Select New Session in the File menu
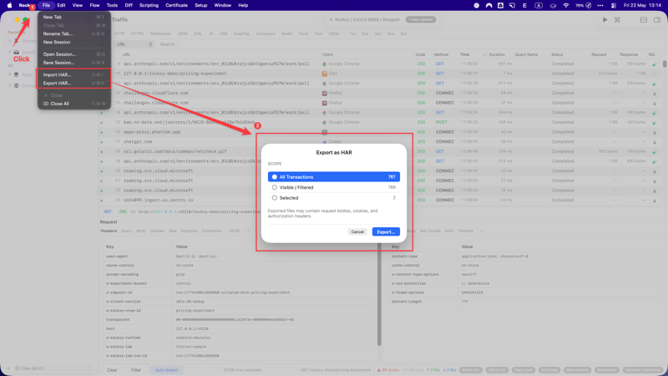 74,43
